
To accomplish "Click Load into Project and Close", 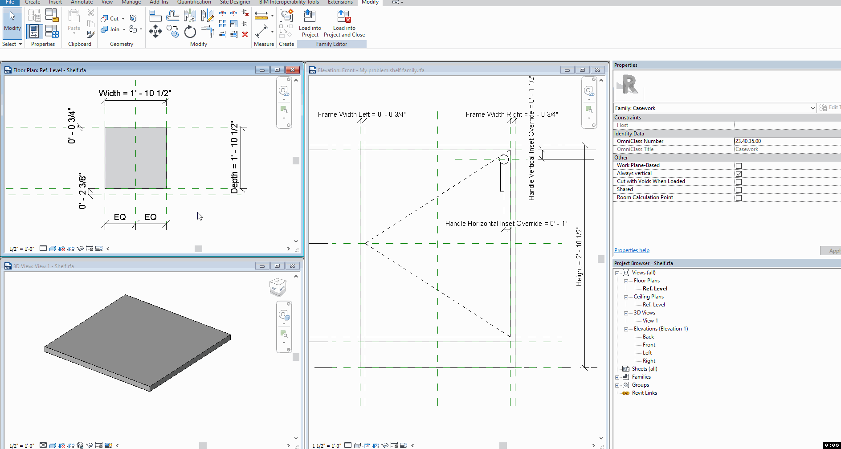I will 343,22.
